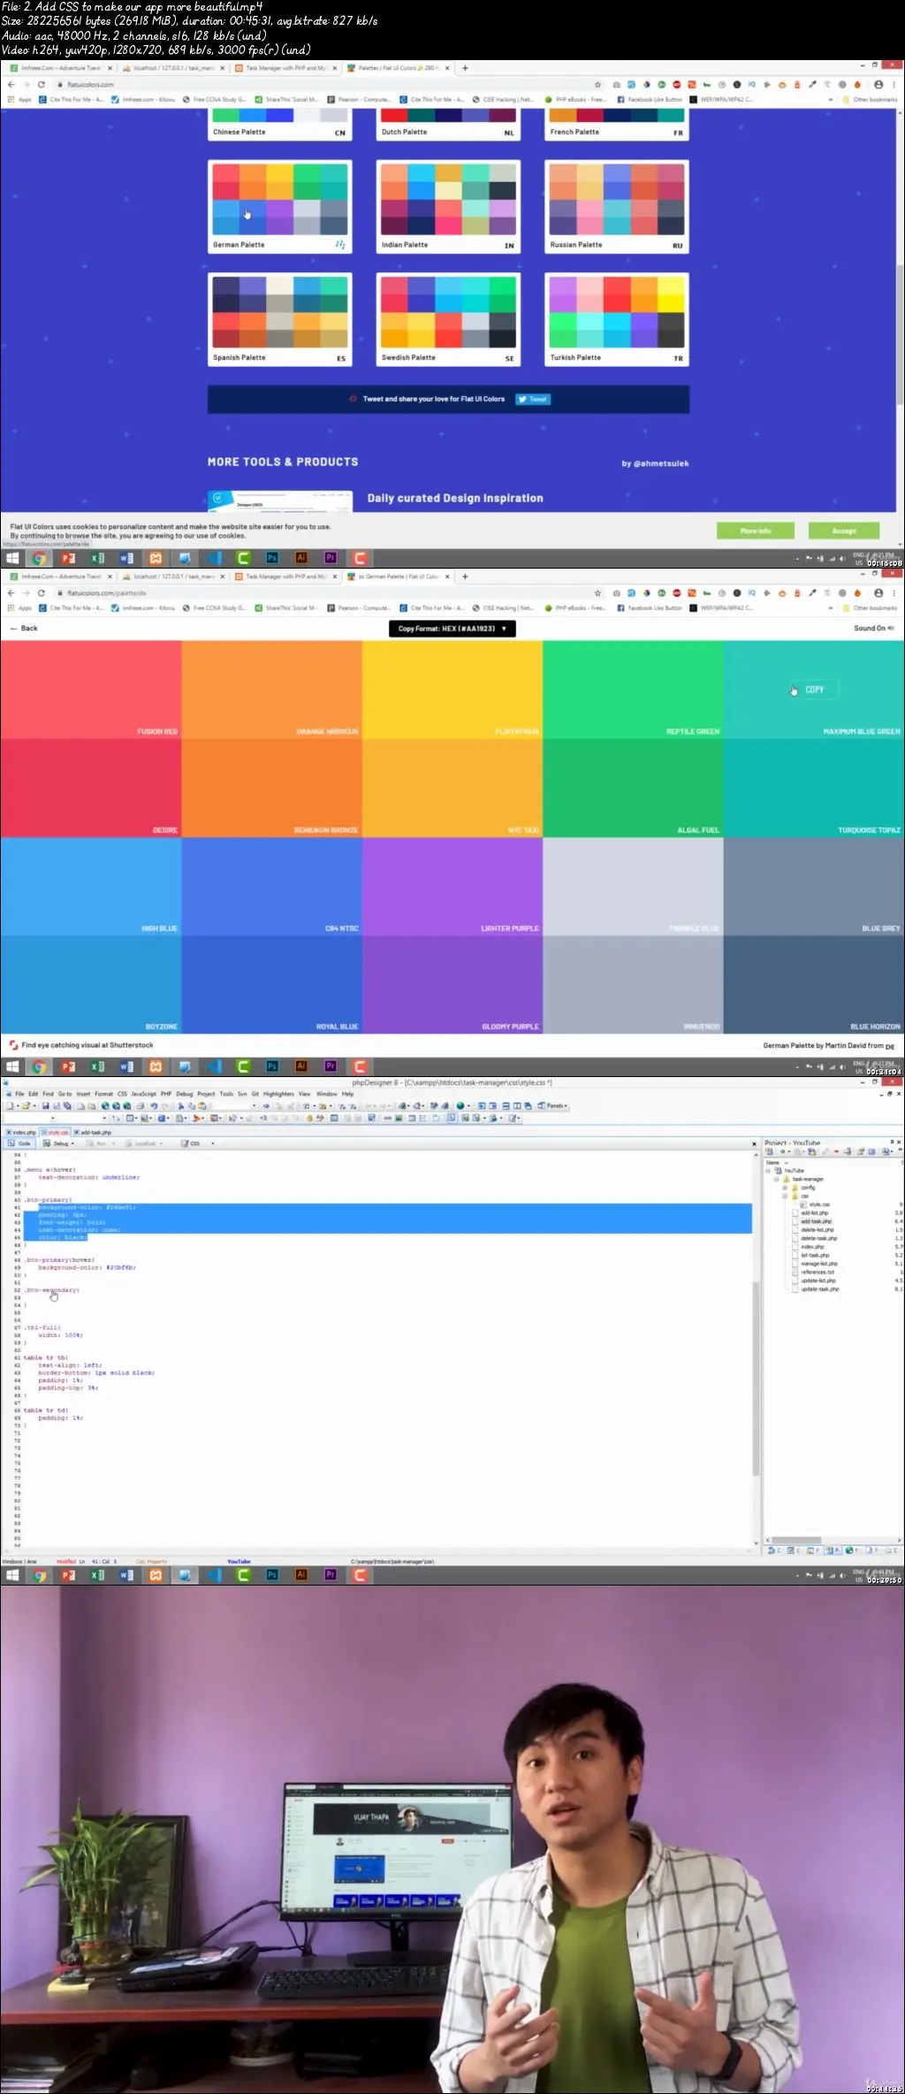Select the Royal Blue color swatch
Screen dimensions: 905x2094
(x=271, y=984)
